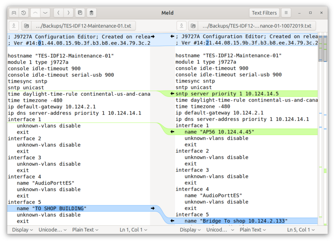This screenshot has width=335, height=242.
Task: Jump to next change with down arrow
Action: click(45, 13)
